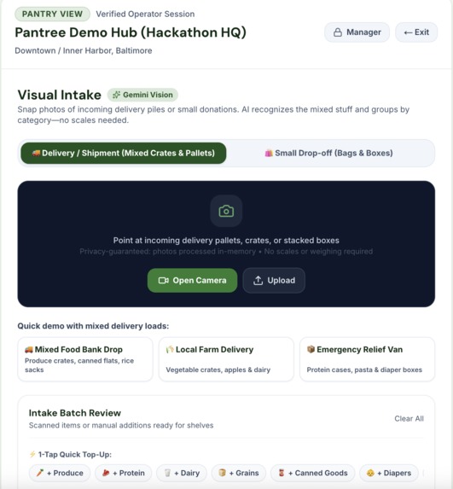
Task: Click the upload arrow icon
Action: pos(258,281)
